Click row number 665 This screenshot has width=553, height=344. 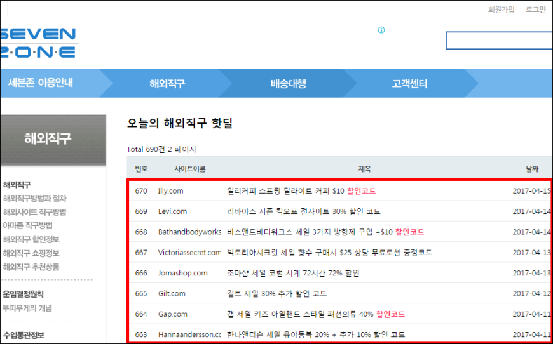tap(141, 293)
